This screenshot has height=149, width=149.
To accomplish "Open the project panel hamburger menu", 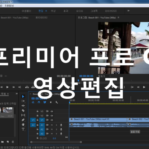I will point(8,94).
